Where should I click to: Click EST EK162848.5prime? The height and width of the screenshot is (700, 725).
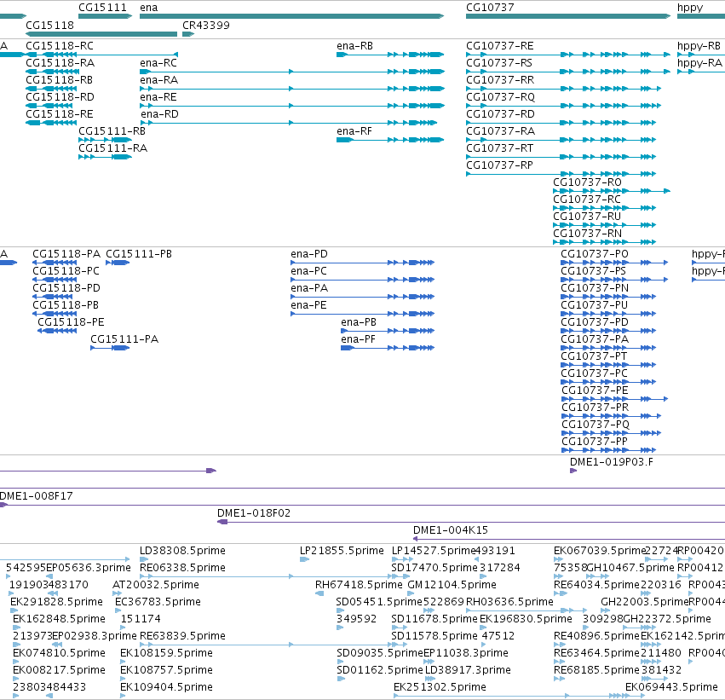click(x=59, y=619)
